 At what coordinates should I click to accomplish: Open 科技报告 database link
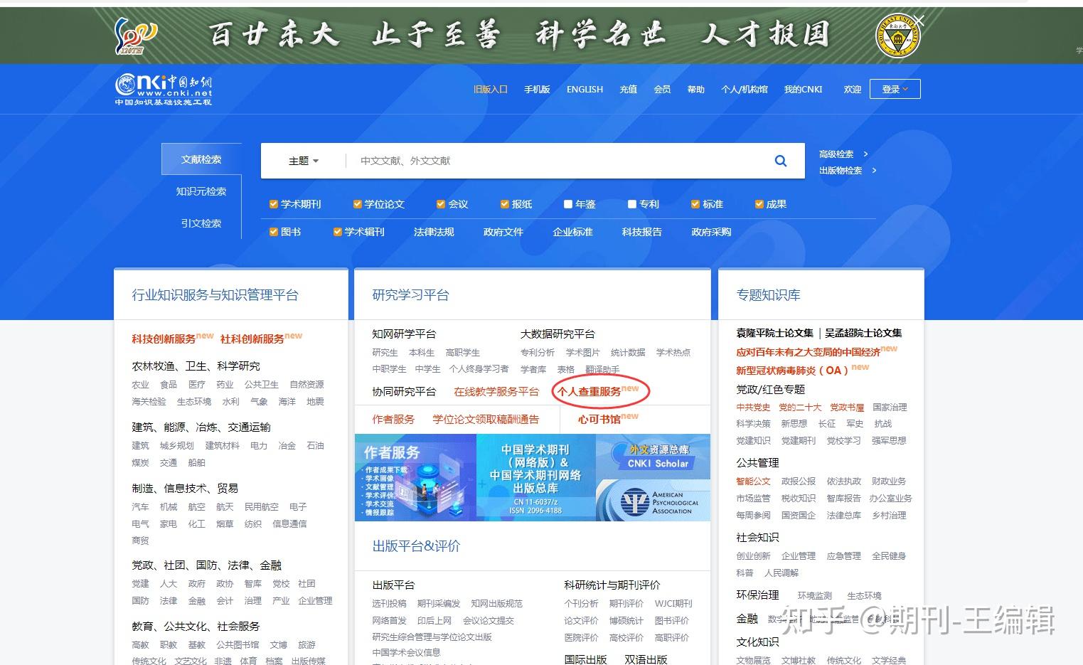point(641,232)
